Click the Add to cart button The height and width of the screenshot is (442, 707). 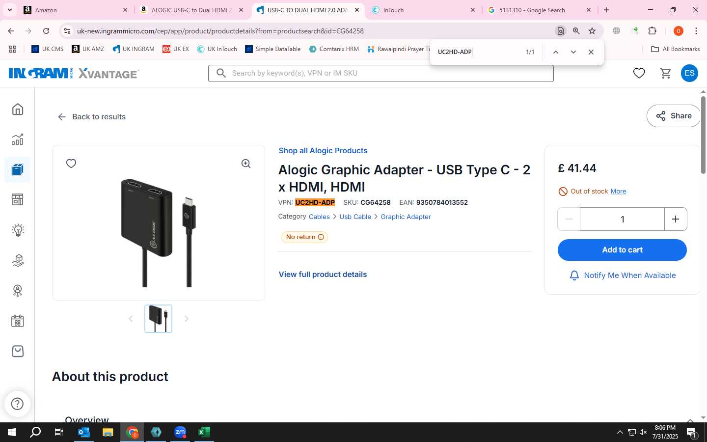click(622, 250)
